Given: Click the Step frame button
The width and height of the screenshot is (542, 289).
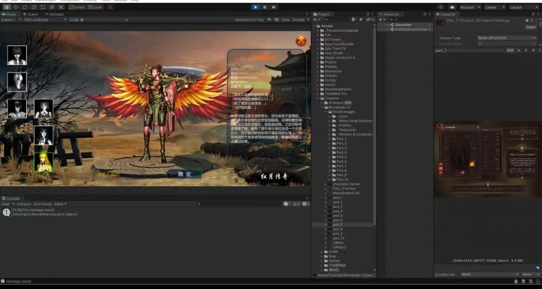Looking at the screenshot, I should click(274, 7).
